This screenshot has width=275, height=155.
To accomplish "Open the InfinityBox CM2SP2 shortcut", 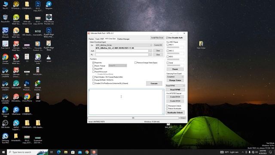I will point(5,85).
